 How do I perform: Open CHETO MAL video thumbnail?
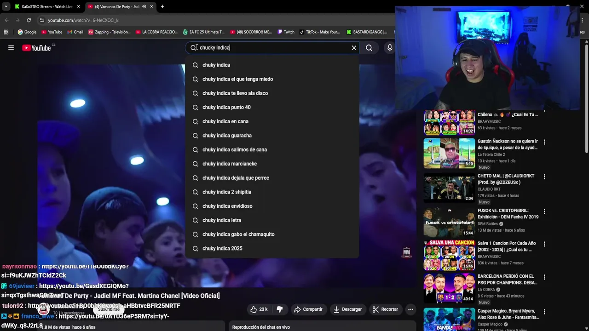(449, 188)
